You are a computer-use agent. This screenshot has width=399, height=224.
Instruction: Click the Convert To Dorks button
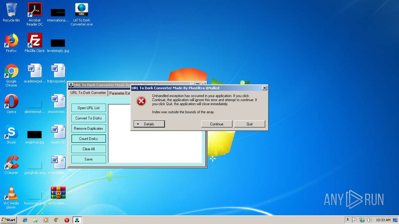89,118
